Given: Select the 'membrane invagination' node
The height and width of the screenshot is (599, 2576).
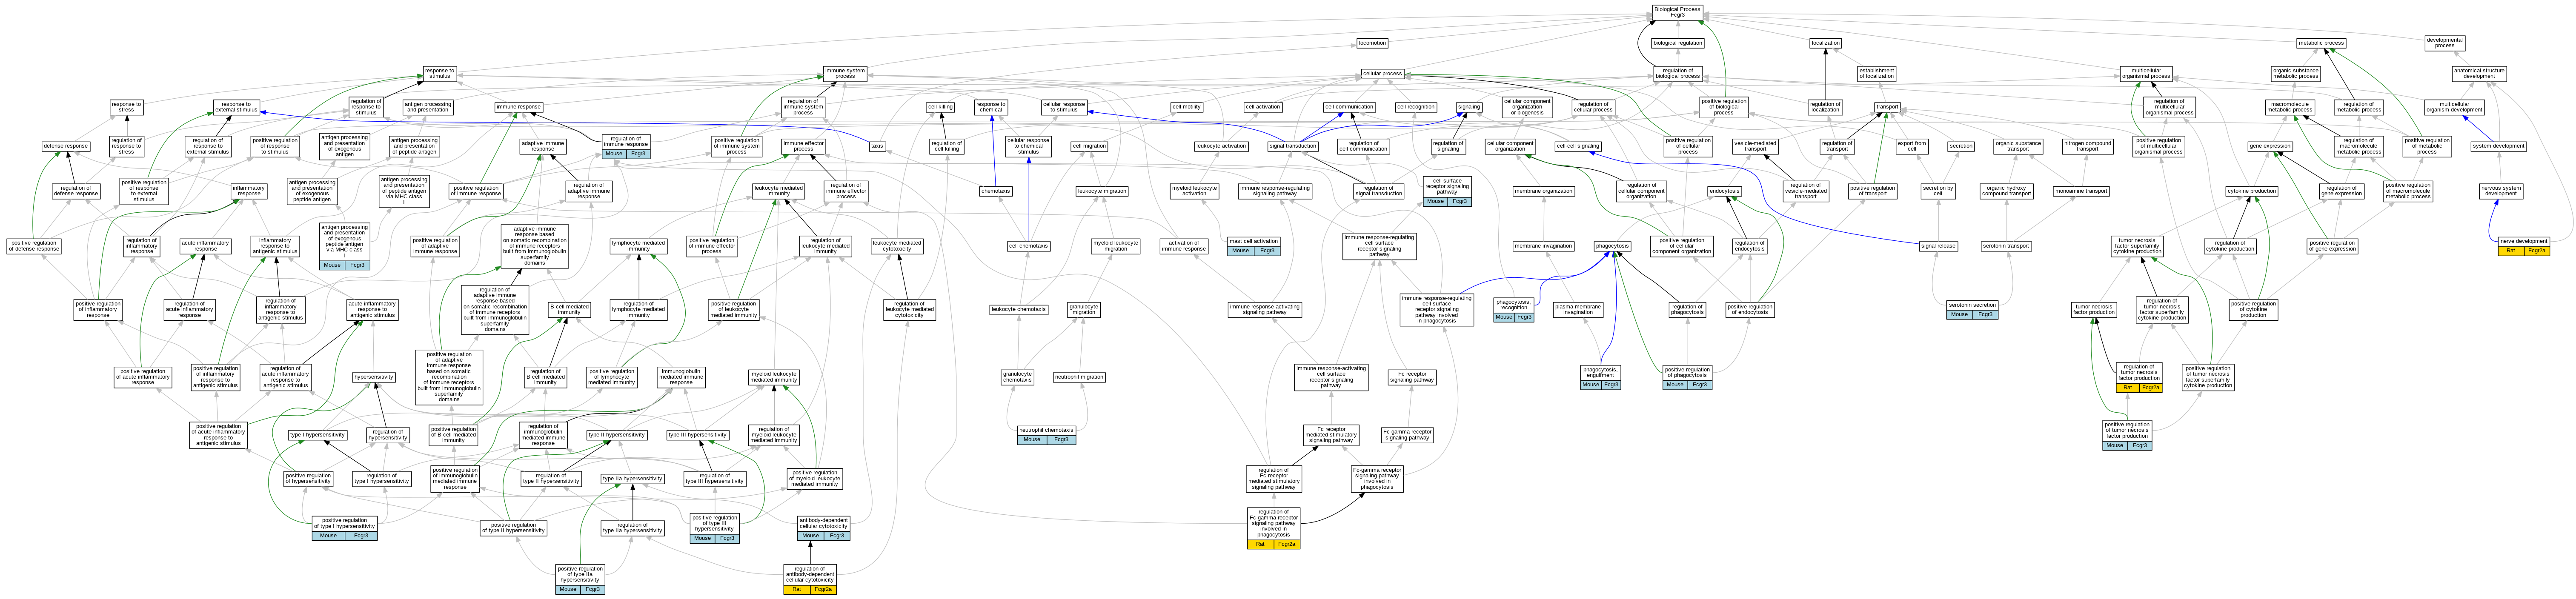Looking at the screenshot, I should (1543, 246).
